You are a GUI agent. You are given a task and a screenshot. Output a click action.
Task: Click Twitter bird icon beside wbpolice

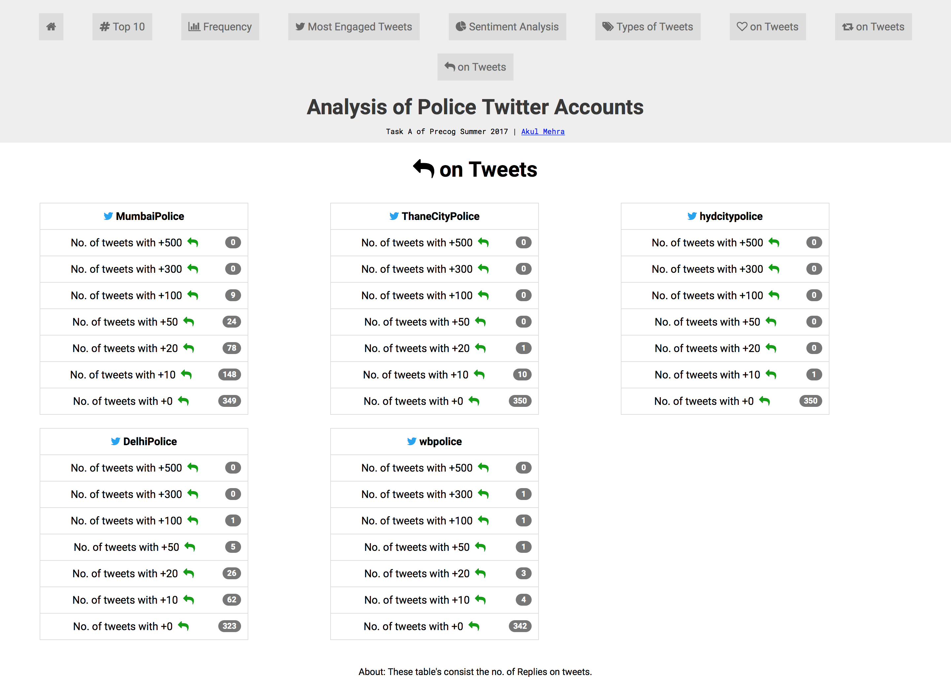(x=411, y=441)
